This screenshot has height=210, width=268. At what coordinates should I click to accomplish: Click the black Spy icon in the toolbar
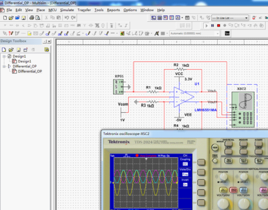[227, 33]
